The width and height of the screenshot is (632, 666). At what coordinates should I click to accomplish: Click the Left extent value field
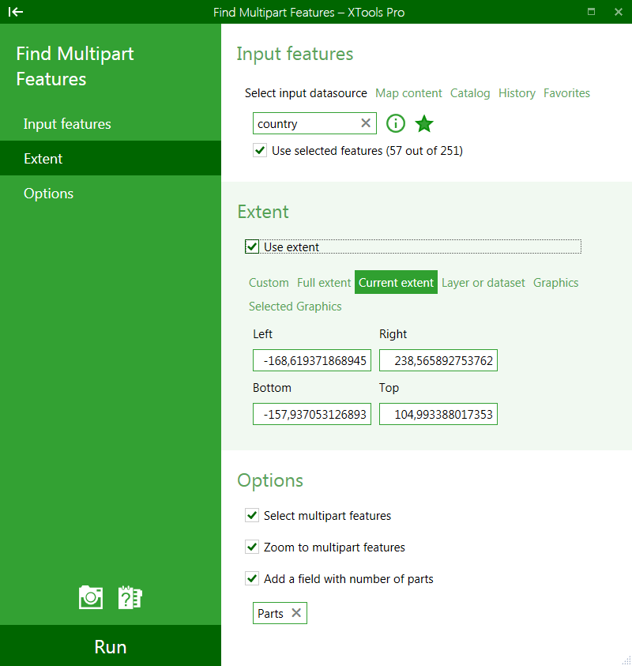pos(312,360)
